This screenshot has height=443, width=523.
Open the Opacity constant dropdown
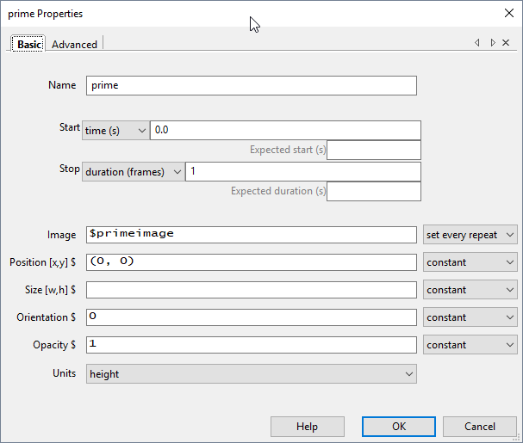[470, 345]
